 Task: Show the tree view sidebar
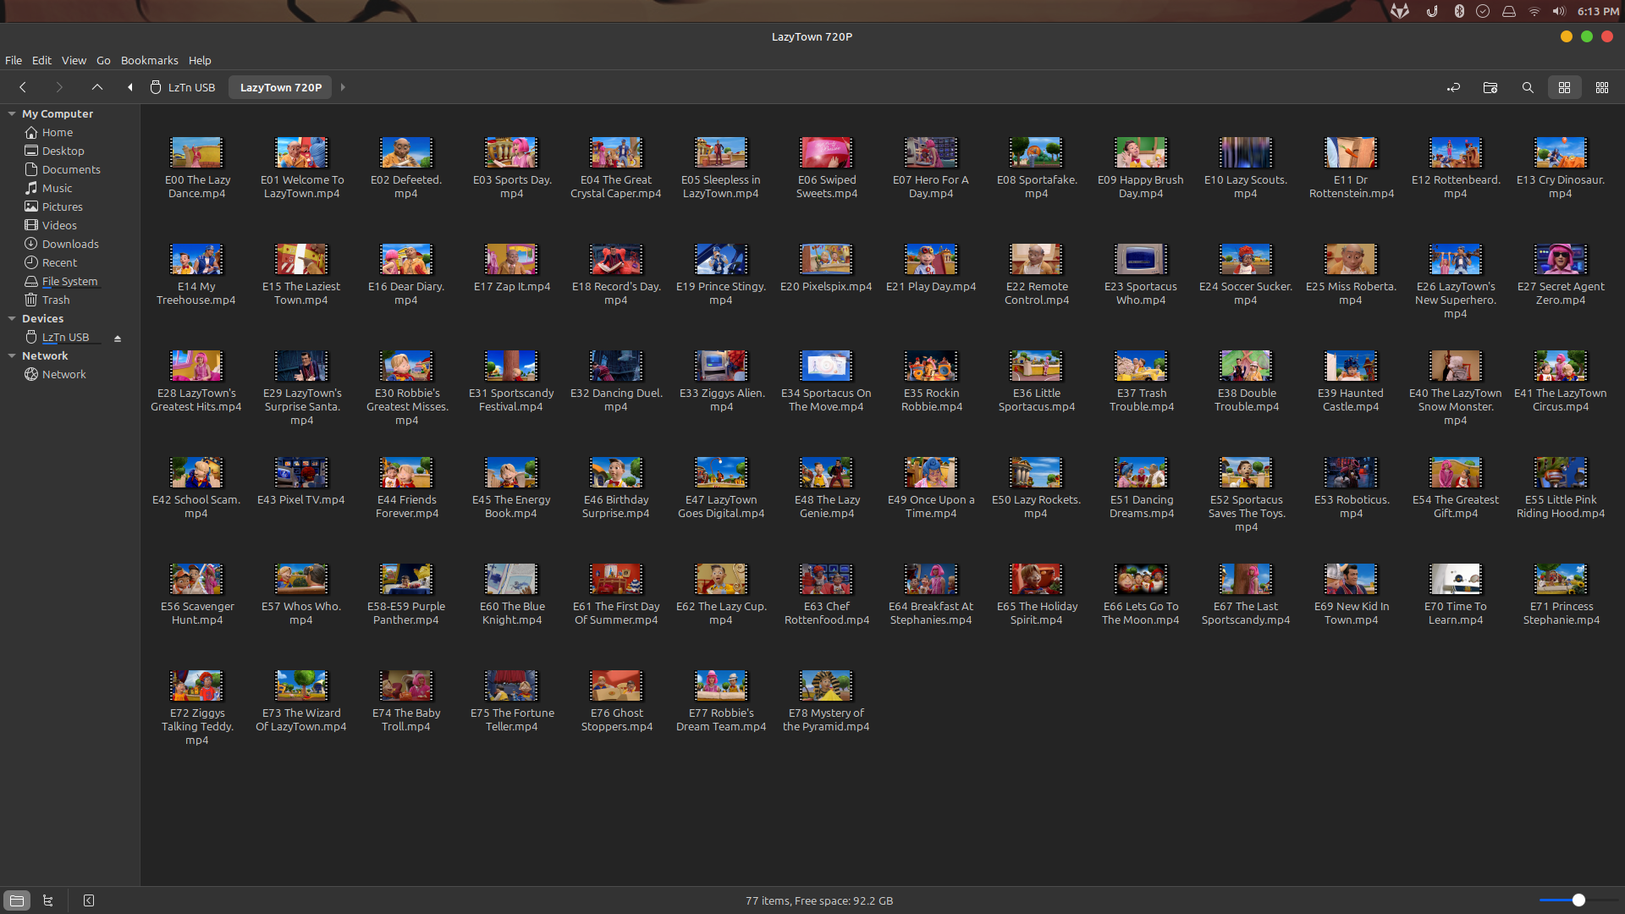click(48, 900)
